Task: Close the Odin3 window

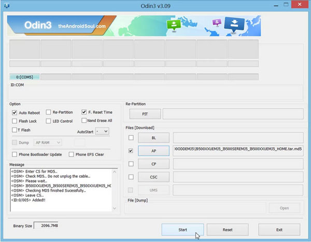Action: [x=300, y=4]
